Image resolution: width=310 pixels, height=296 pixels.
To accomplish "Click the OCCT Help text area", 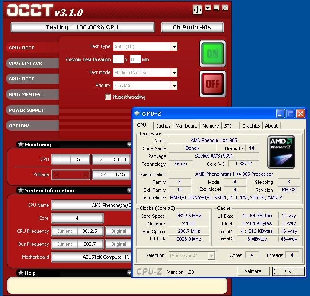I will [x=117, y=286].
